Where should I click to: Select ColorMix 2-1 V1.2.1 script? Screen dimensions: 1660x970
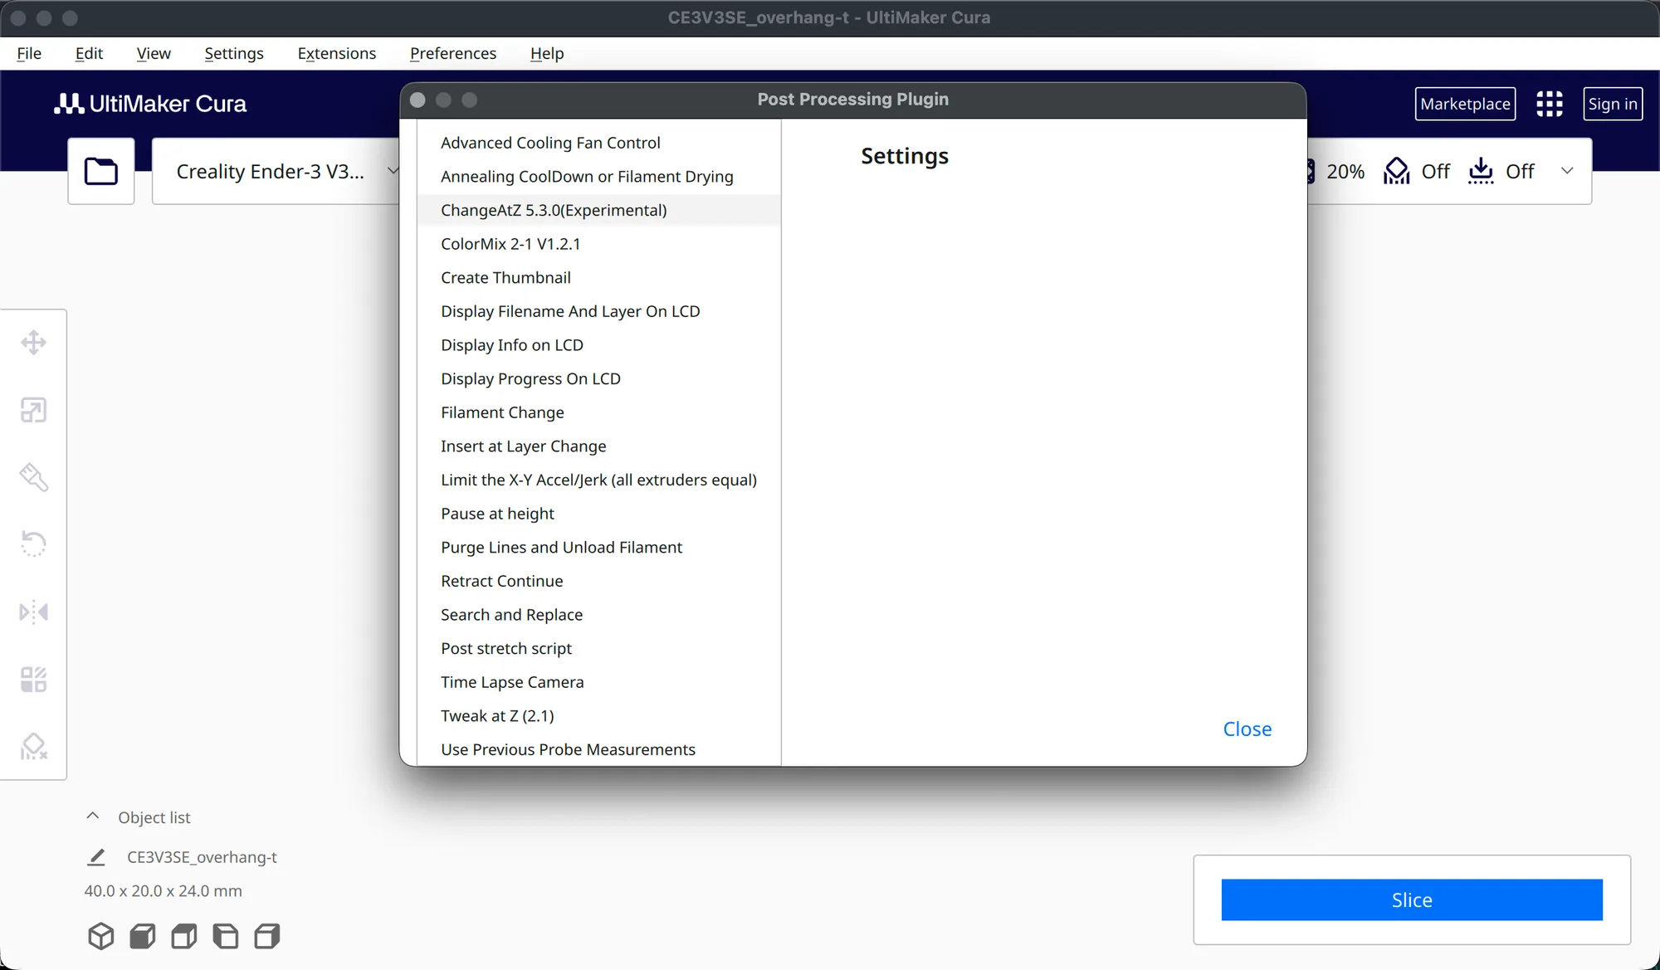point(598,244)
